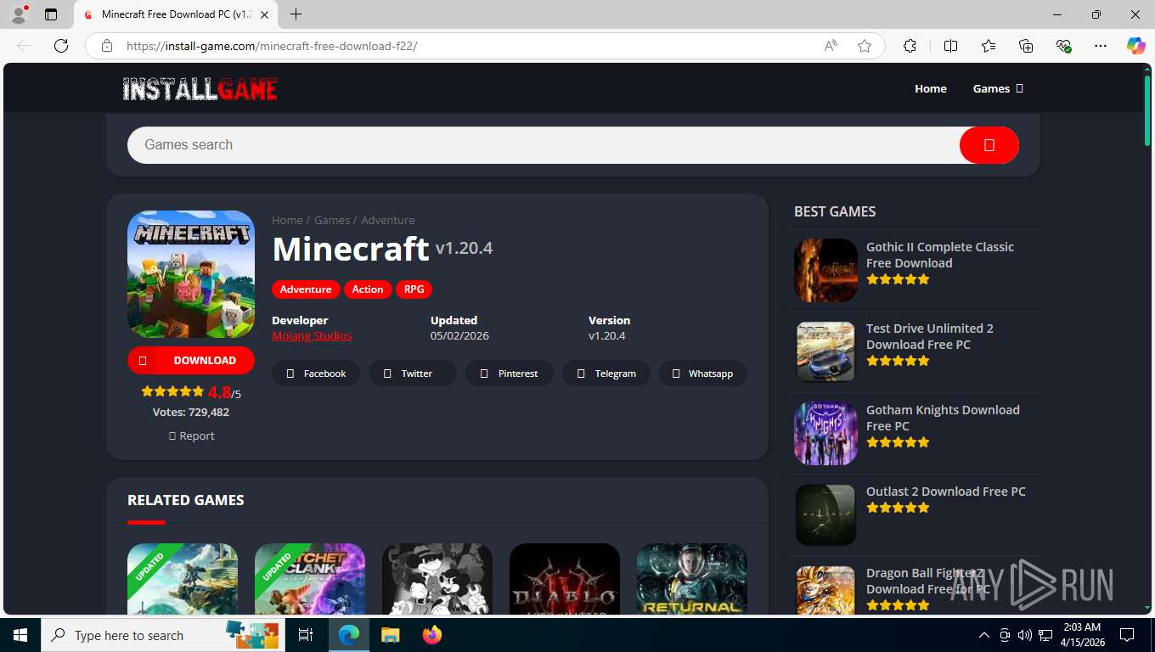
Task: Click the Outlast 2 thumbnail
Action: pos(825,514)
